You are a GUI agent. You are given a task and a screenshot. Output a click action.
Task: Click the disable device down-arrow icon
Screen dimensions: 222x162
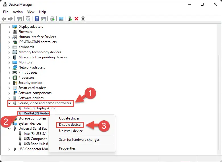83,19
